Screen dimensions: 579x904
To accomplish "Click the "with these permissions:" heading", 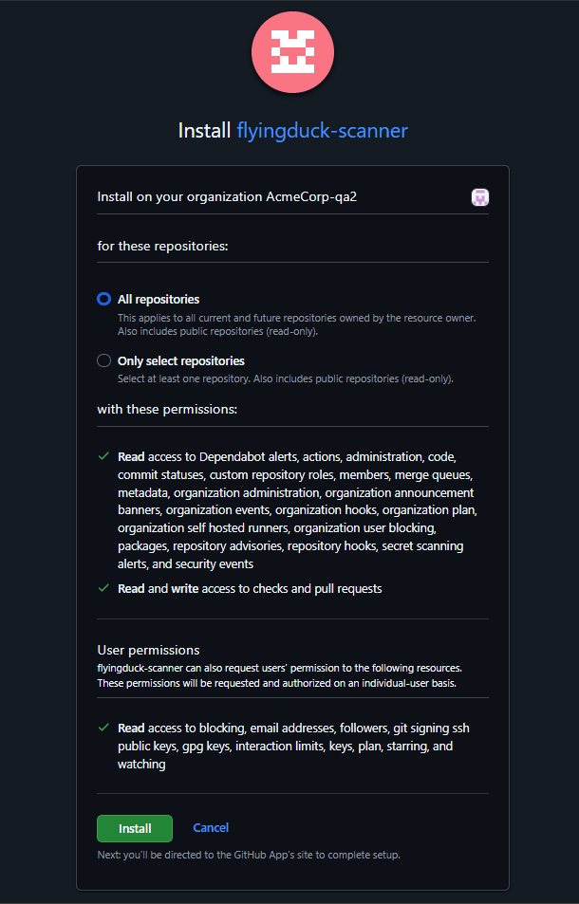I will [167, 410].
